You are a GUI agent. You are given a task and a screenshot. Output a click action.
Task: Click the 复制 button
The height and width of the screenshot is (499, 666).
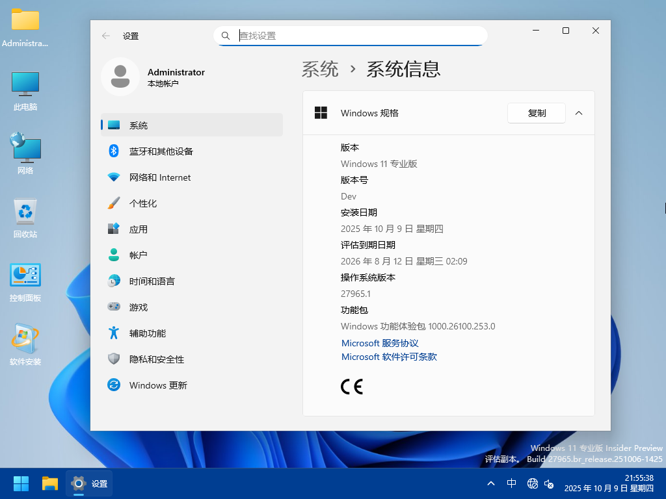[x=537, y=113]
